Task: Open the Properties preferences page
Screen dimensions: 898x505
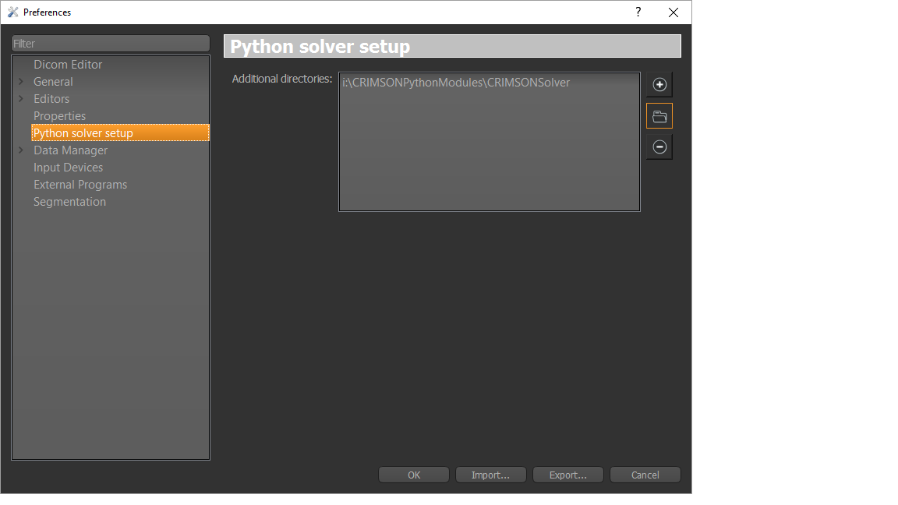Action: [59, 116]
